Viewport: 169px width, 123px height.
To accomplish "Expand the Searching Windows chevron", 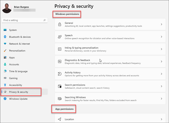I will click(161, 99).
